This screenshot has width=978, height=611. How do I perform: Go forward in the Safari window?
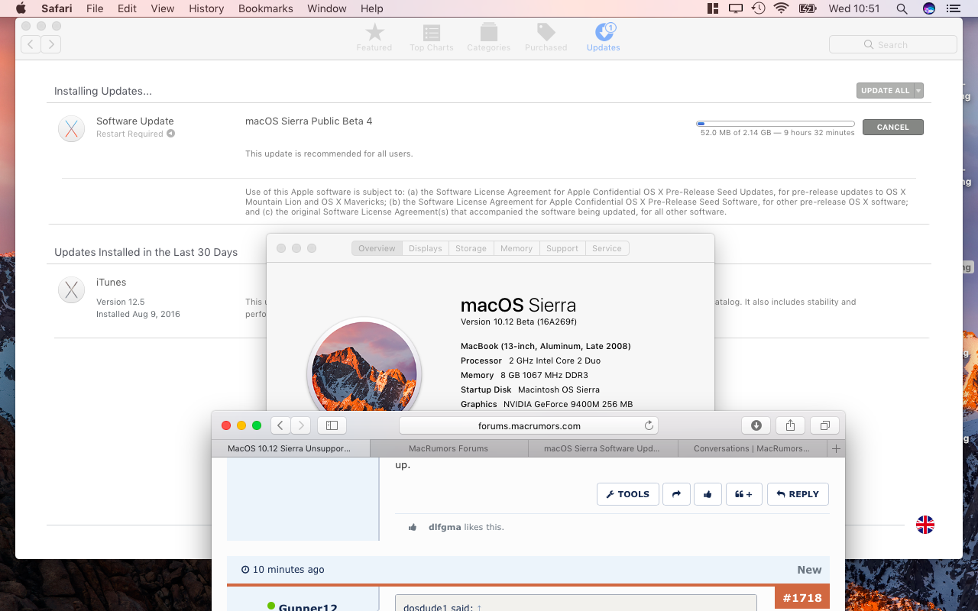tap(301, 425)
